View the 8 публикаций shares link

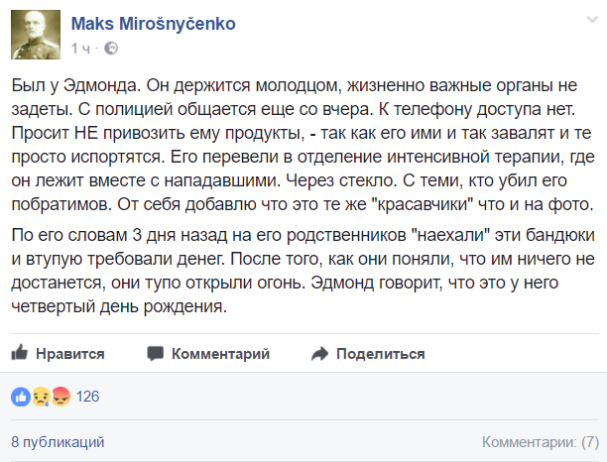pos(58,442)
